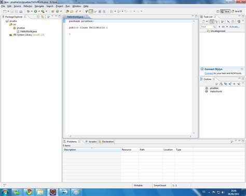Screen dimensions: 246x196
Task: Click the New file toolbar icon
Action: pyautogui.click(x=5, y=11)
